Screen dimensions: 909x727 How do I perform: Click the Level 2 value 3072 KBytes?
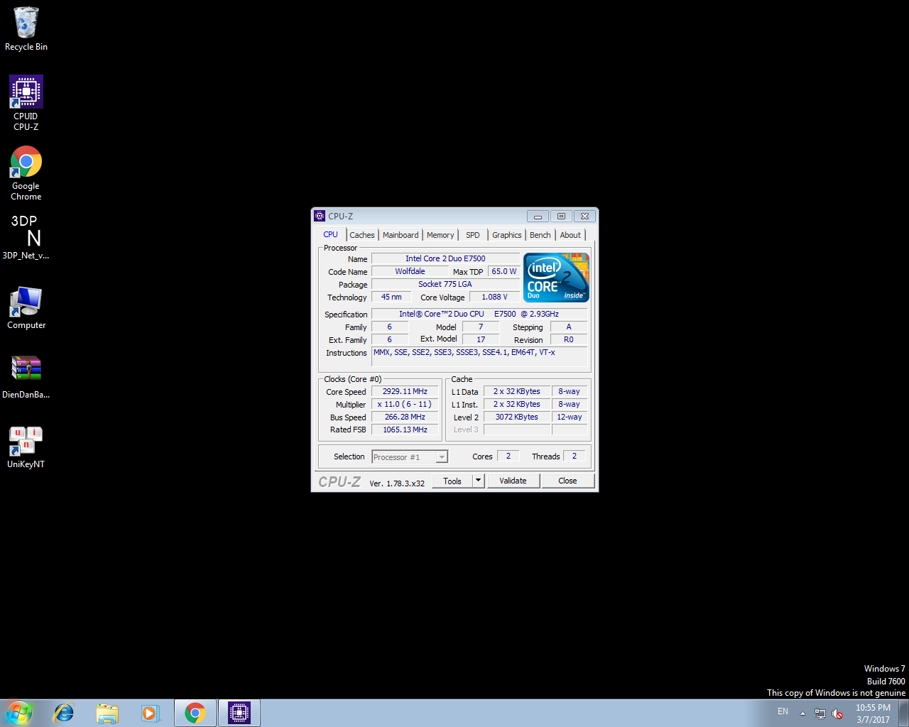[517, 417]
